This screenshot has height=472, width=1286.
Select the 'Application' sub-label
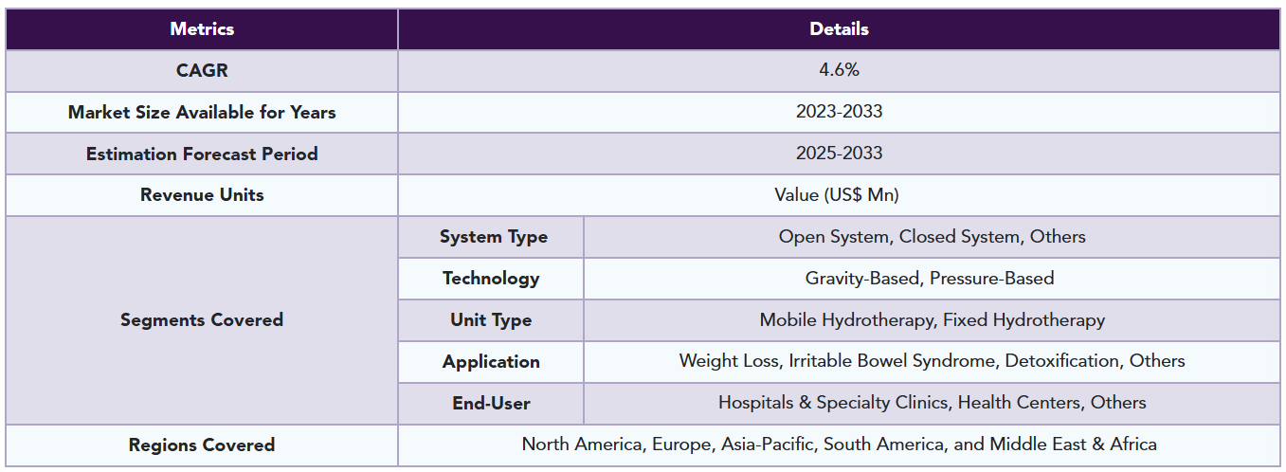click(x=491, y=362)
